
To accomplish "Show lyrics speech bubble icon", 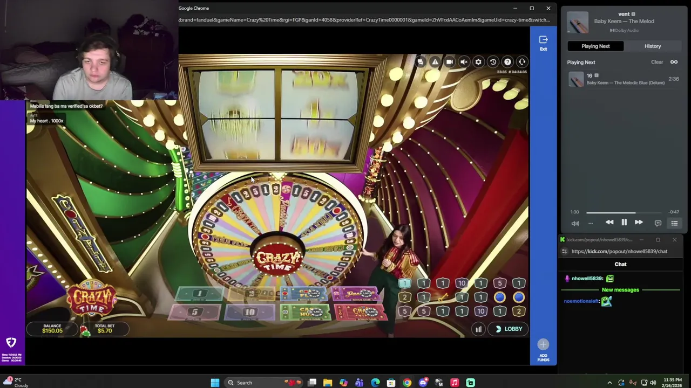I will click(x=658, y=223).
